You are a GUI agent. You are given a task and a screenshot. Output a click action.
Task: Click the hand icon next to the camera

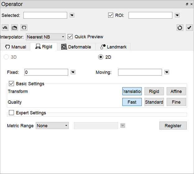[24, 28]
